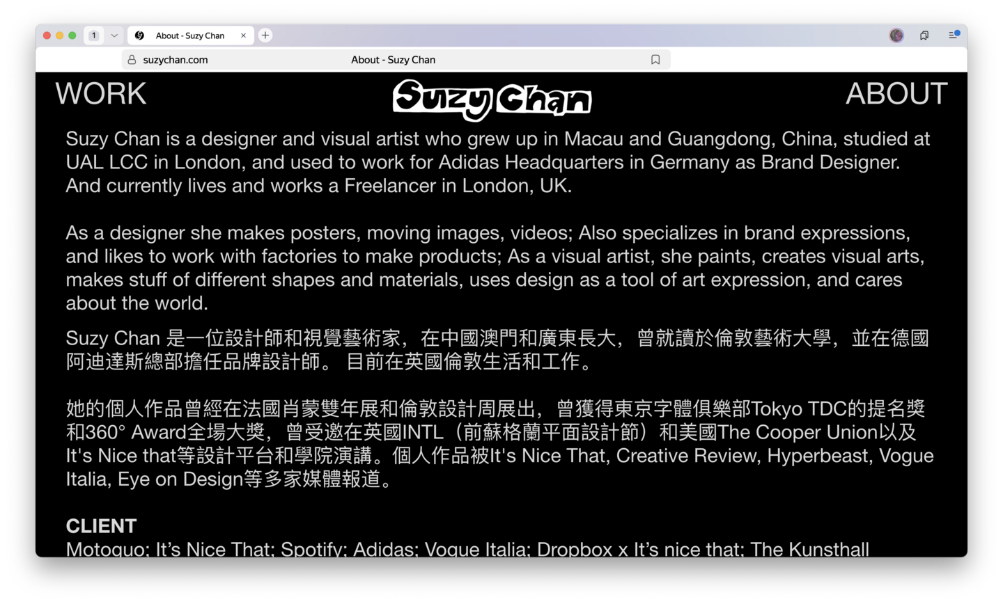Click the red close window button
Image resolution: width=1003 pixels, height=604 pixels.
(47, 35)
